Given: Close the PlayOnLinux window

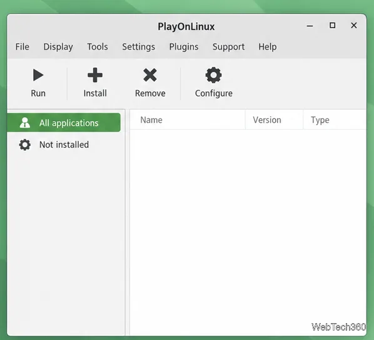Looking at the screenshot, I should coord(354,25).
